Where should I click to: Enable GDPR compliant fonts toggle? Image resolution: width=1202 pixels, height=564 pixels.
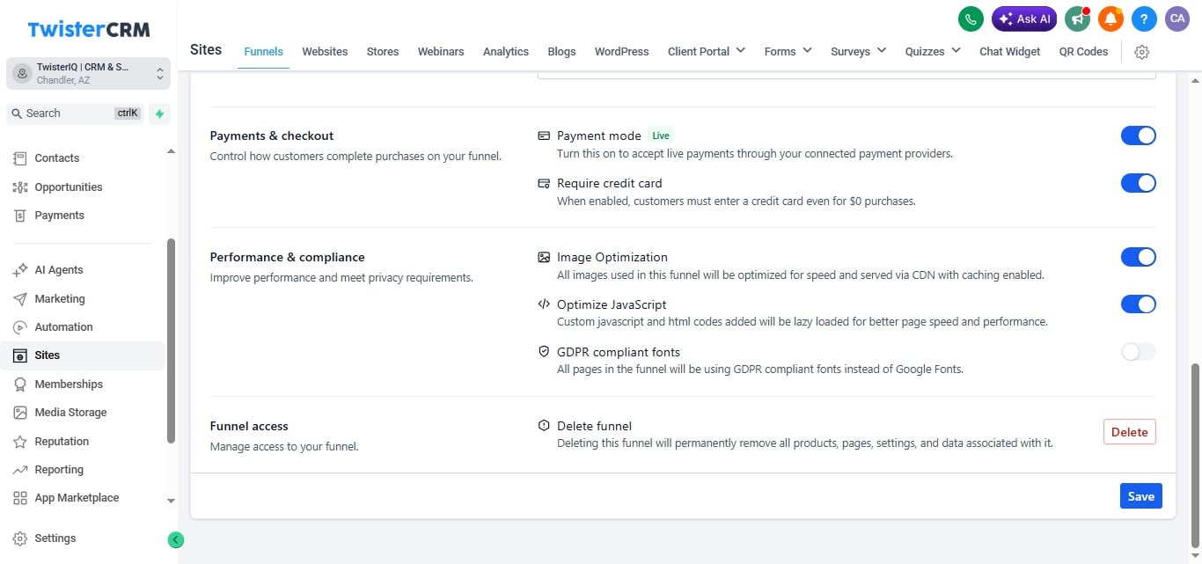coord(1138,352)
